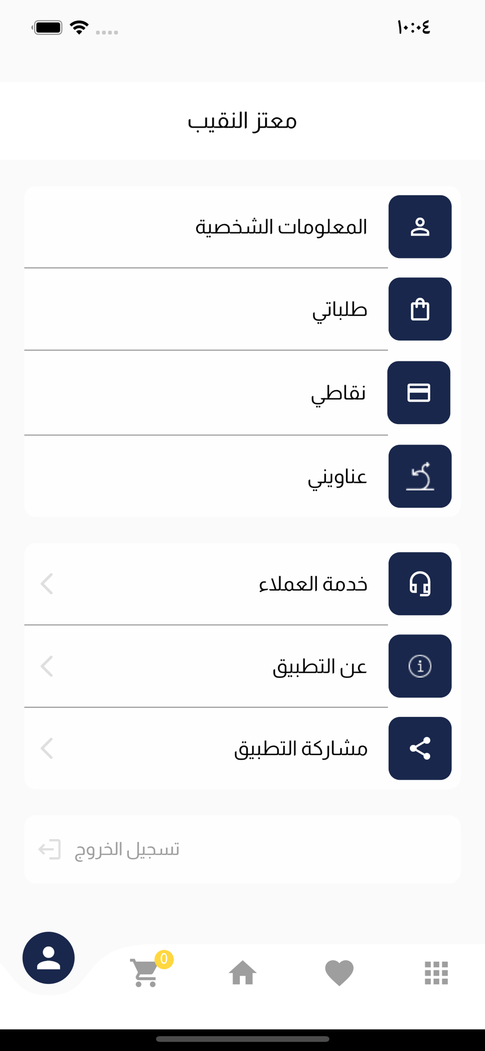
Task: Open المعلومات الشخصية menu entry
Action: pyautogui.click(x=242, y=227)
